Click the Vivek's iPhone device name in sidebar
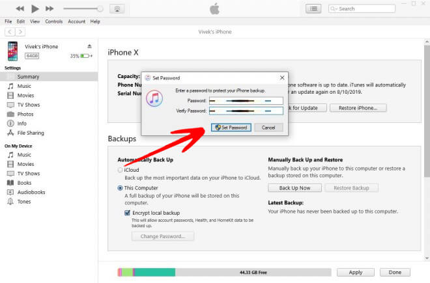 [x=42, y=47]
